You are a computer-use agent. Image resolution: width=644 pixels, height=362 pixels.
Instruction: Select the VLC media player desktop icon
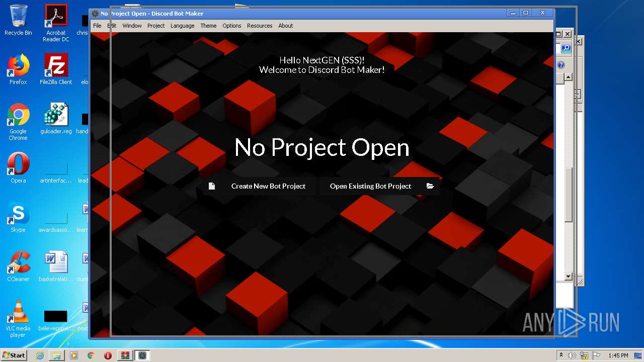(x=18, y=319)
